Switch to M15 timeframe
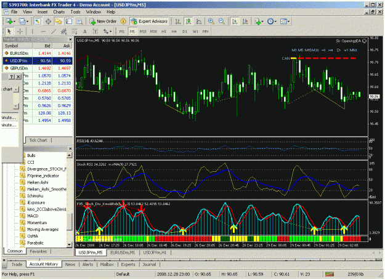This screenshot has height=279, width=385. pyautogui.click(x=143, y=31)
